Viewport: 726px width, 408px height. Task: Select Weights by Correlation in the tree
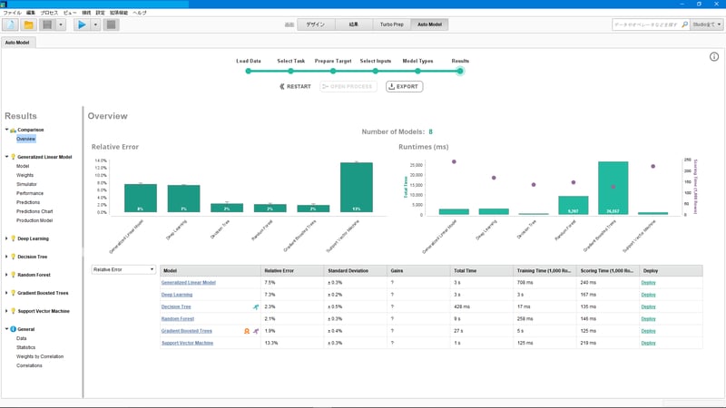coord(40,356)
